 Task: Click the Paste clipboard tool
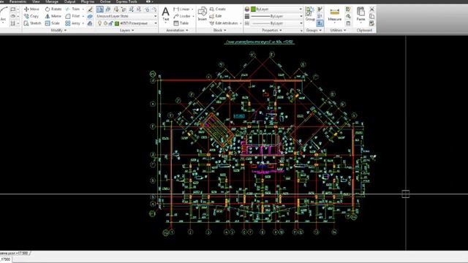pyautogui.click(x=361, y=15)
